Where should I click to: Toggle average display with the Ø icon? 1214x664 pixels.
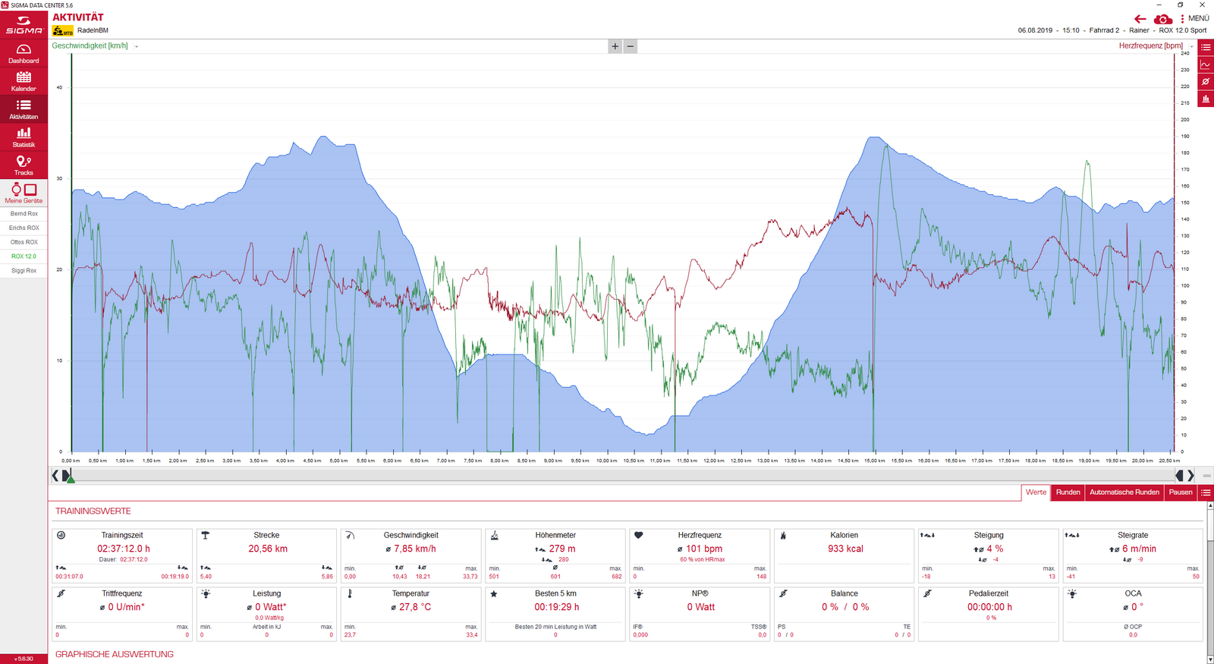1205,82
